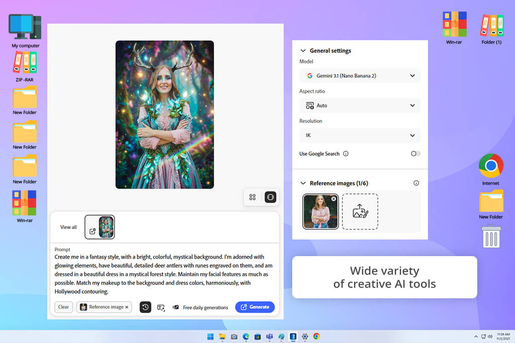Open File Explorer from the taskbar
This screenshot has width=515, height=343.
(222, 336)
